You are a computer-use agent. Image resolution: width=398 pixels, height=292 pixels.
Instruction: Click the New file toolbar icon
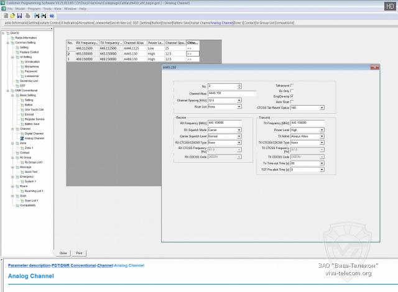pos(6,16)
